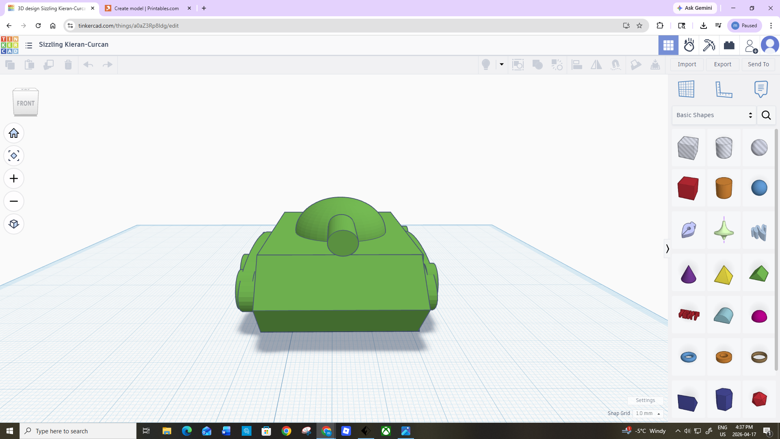780x439 pixels.
Task: Toggle the Cruise magnet icon
Action: coord(616,65)
